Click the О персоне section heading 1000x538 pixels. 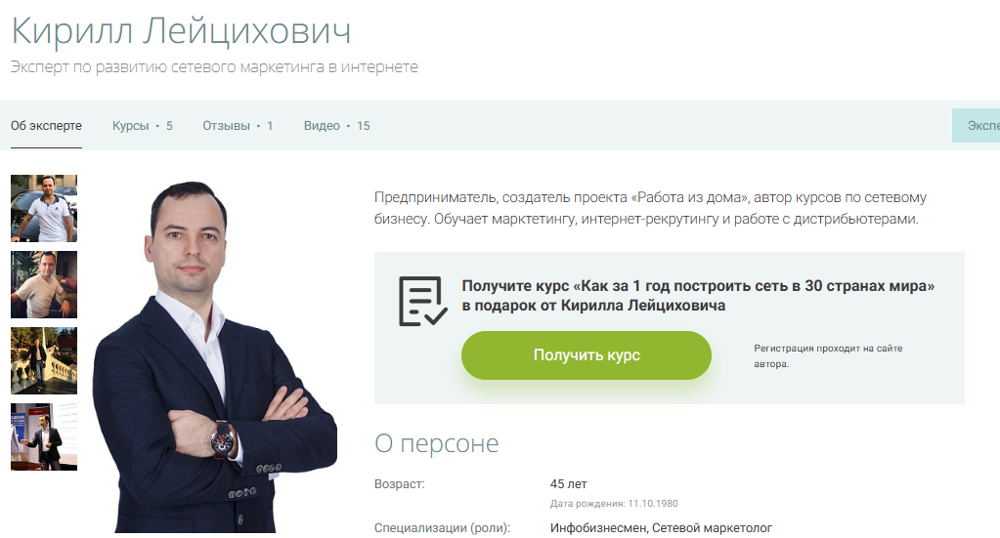436,443
